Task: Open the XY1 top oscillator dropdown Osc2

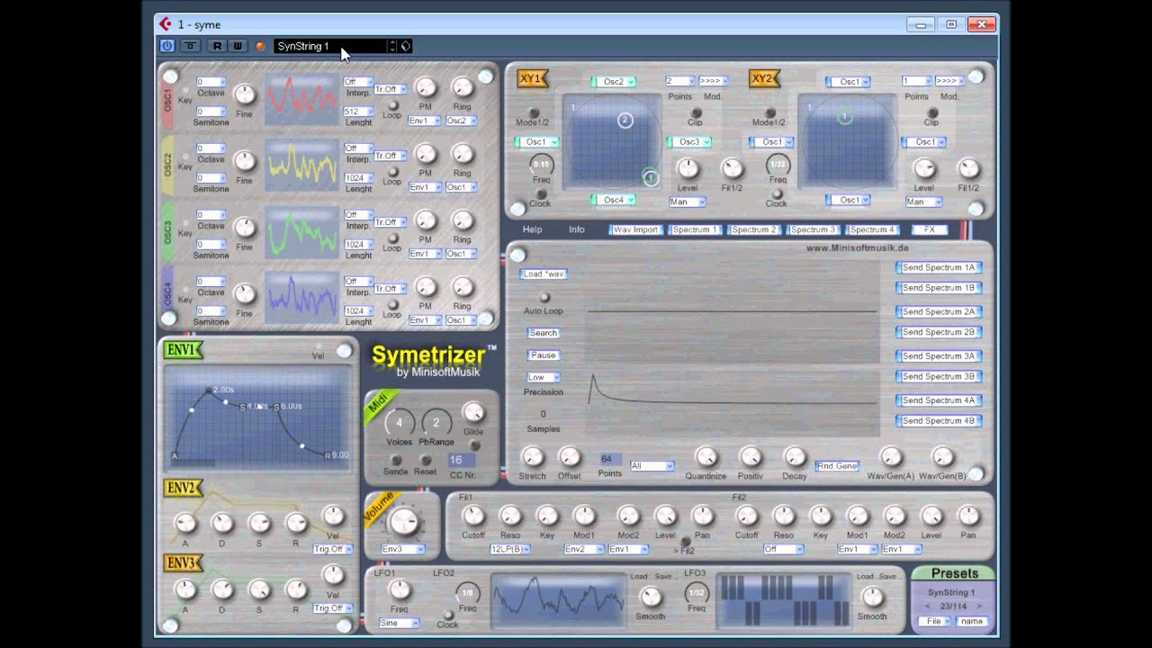Action: click(x=614, y=82)
